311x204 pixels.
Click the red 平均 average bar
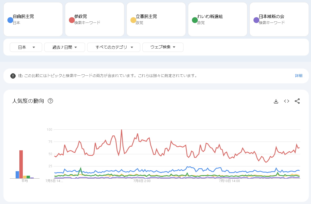(x=21, y=164)
